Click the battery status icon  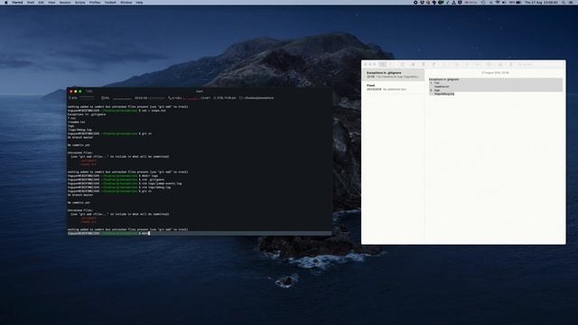[x=518, y=2]
